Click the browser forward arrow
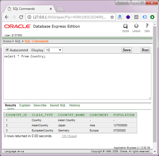The height and width of the screenshot is (156, 159). (14, 17)
